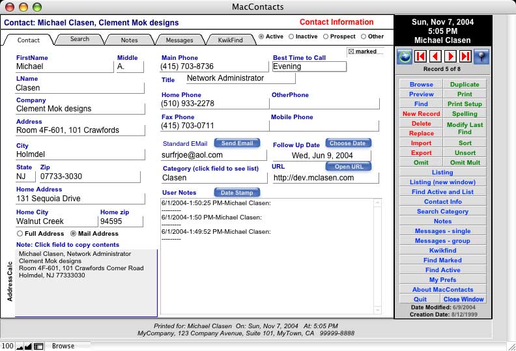The height and width of the screenshot is (351, 516).
Task: Choose the Full Address radio option
Action: (20, 234)
